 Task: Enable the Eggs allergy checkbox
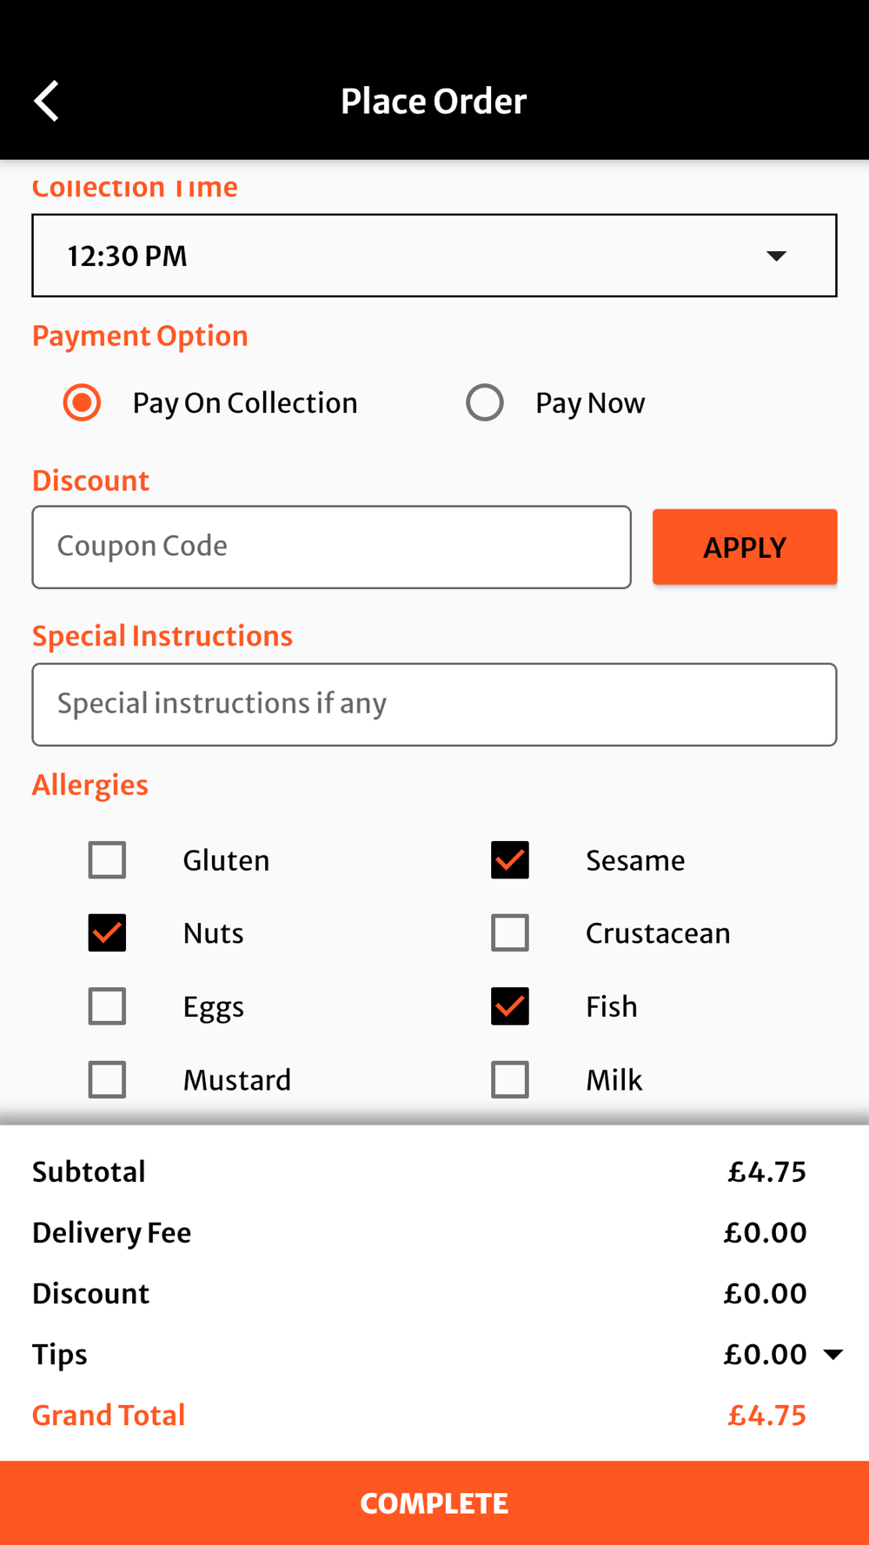(x=107, y=1006)
